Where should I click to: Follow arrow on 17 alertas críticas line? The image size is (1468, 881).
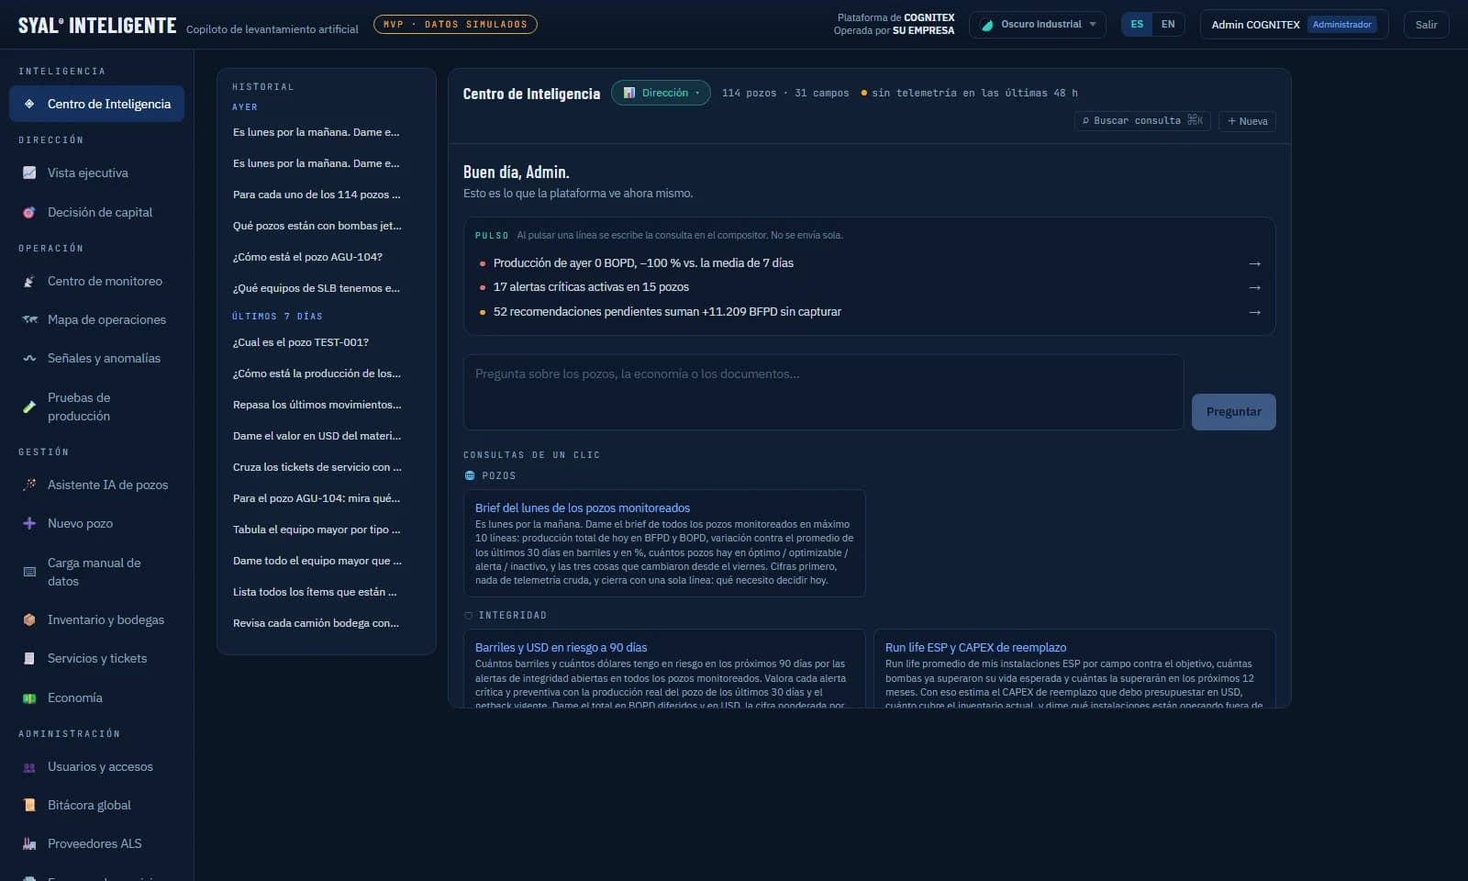(1254, 287)
